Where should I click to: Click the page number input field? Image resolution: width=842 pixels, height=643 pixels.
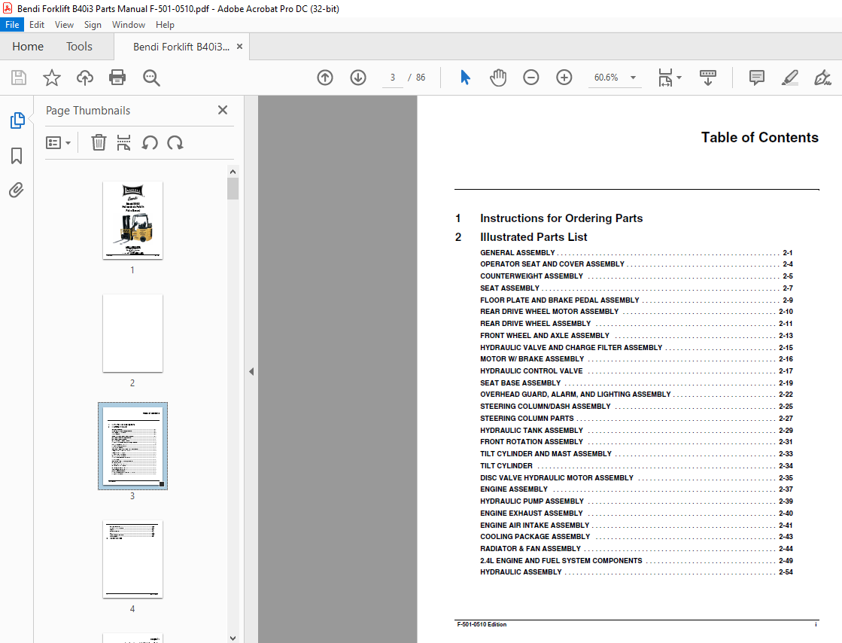click(393, 78)
